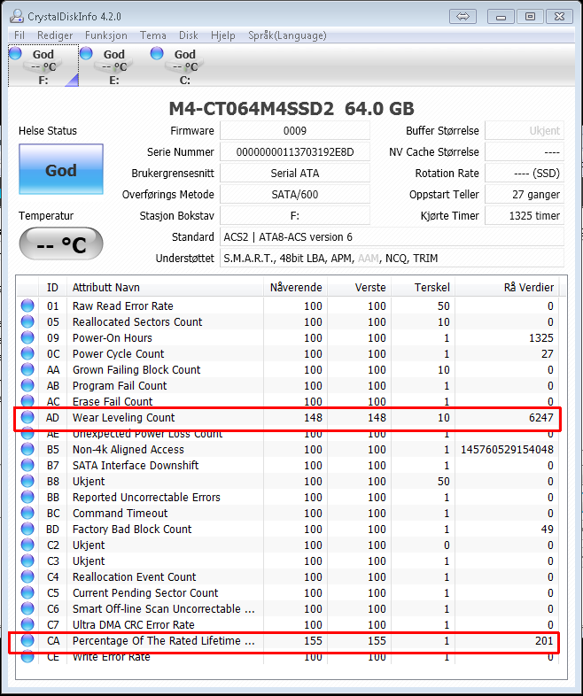Click the Verste column header
This screenshot has height=696, width=583.
360,288
